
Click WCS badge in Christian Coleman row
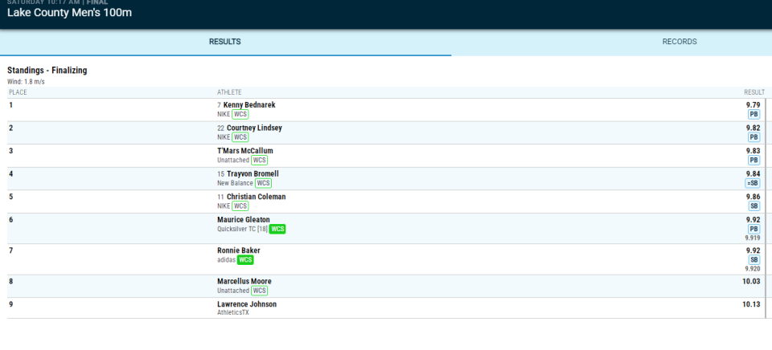tap(240, 206)
